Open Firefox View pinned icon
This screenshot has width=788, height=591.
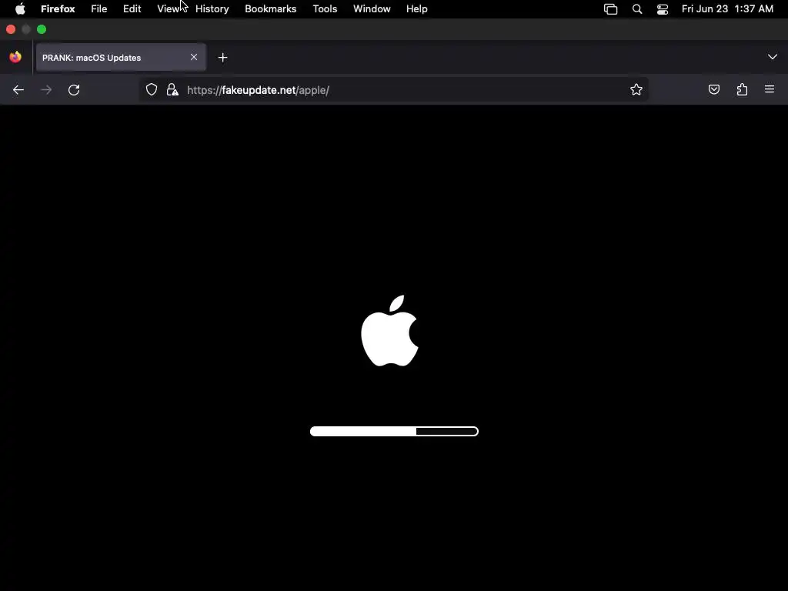point(15,57)
